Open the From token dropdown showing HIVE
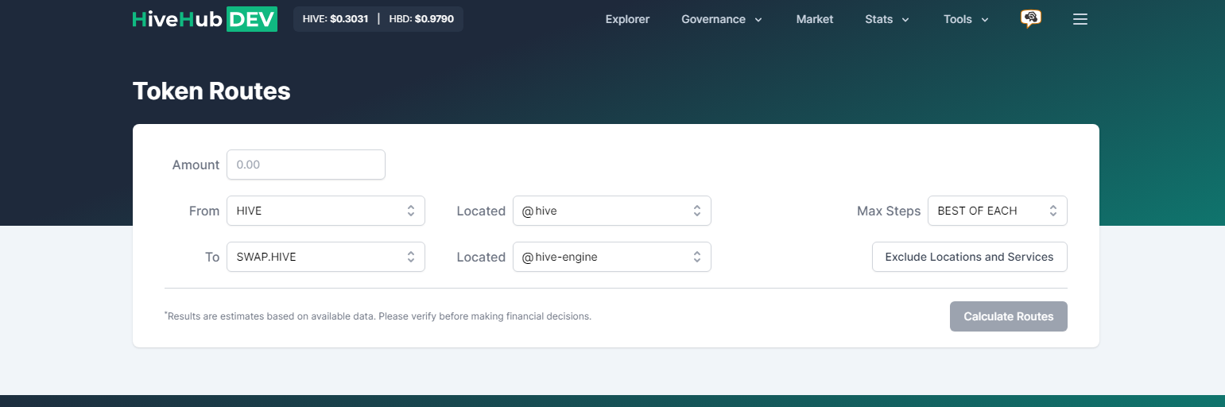The image size is (1225, 407). (326, 211)
